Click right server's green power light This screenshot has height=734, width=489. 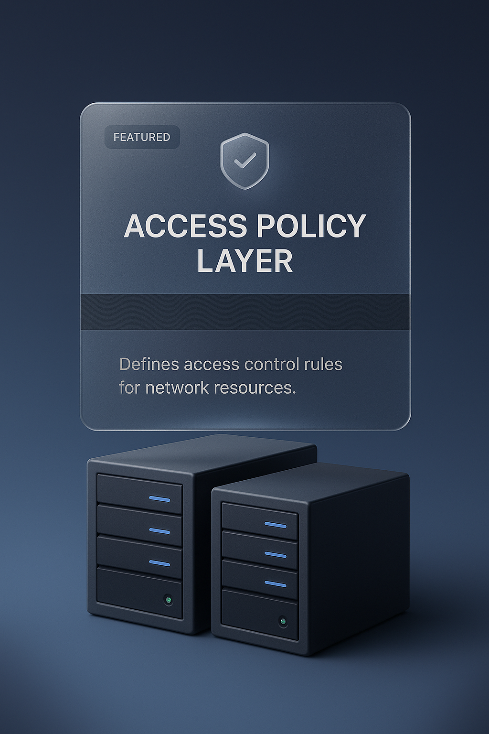pos(283,621)
